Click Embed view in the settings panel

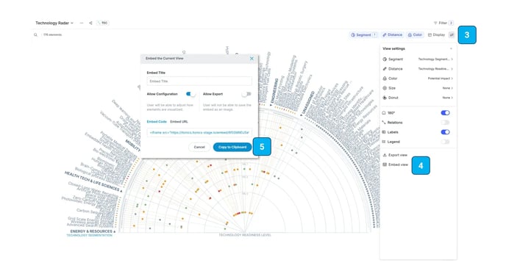[x=396, y=164]
